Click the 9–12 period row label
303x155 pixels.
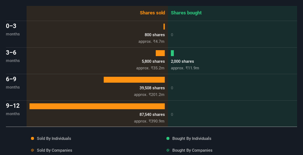pos(13,106)
